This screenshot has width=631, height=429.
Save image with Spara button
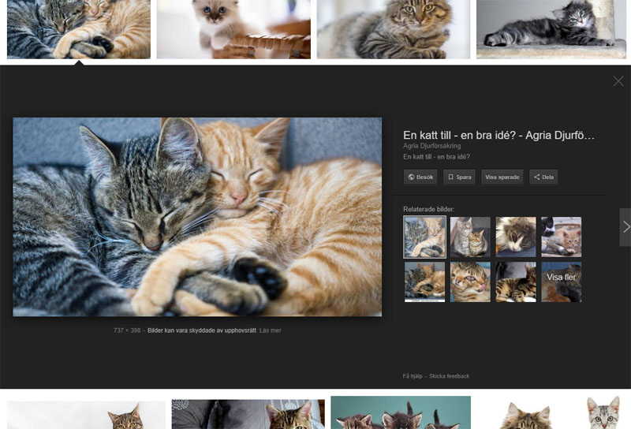[x=459, y=177]
